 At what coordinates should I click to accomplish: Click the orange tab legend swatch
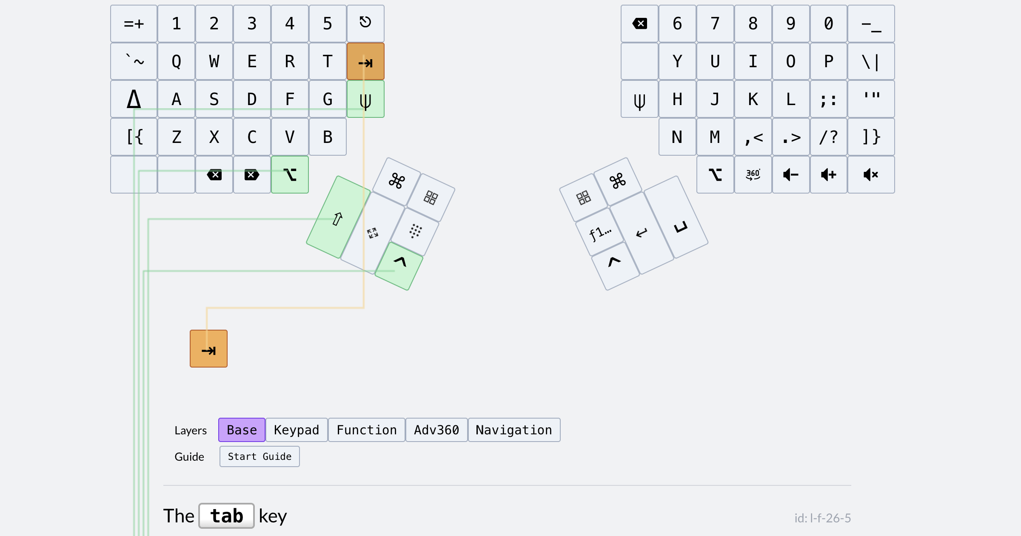click(208, 349)
